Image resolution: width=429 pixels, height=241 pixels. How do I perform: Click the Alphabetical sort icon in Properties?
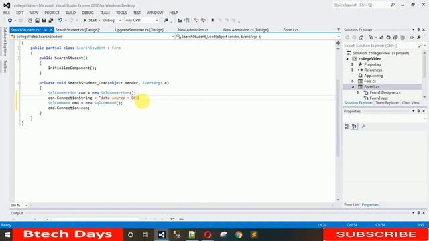pyautogui.click(x=355, y=126)
